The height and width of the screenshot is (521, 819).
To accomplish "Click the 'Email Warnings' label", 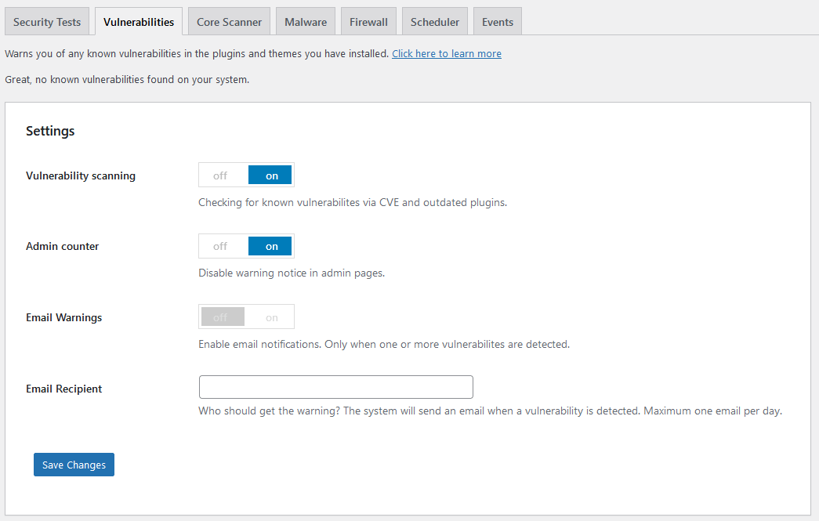I will pyautogui.click(x=63, y=317).
